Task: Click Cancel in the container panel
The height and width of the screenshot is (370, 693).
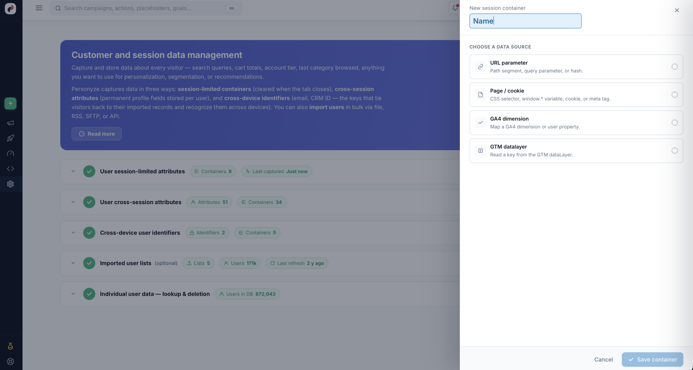Action: (x=603, y=359)
